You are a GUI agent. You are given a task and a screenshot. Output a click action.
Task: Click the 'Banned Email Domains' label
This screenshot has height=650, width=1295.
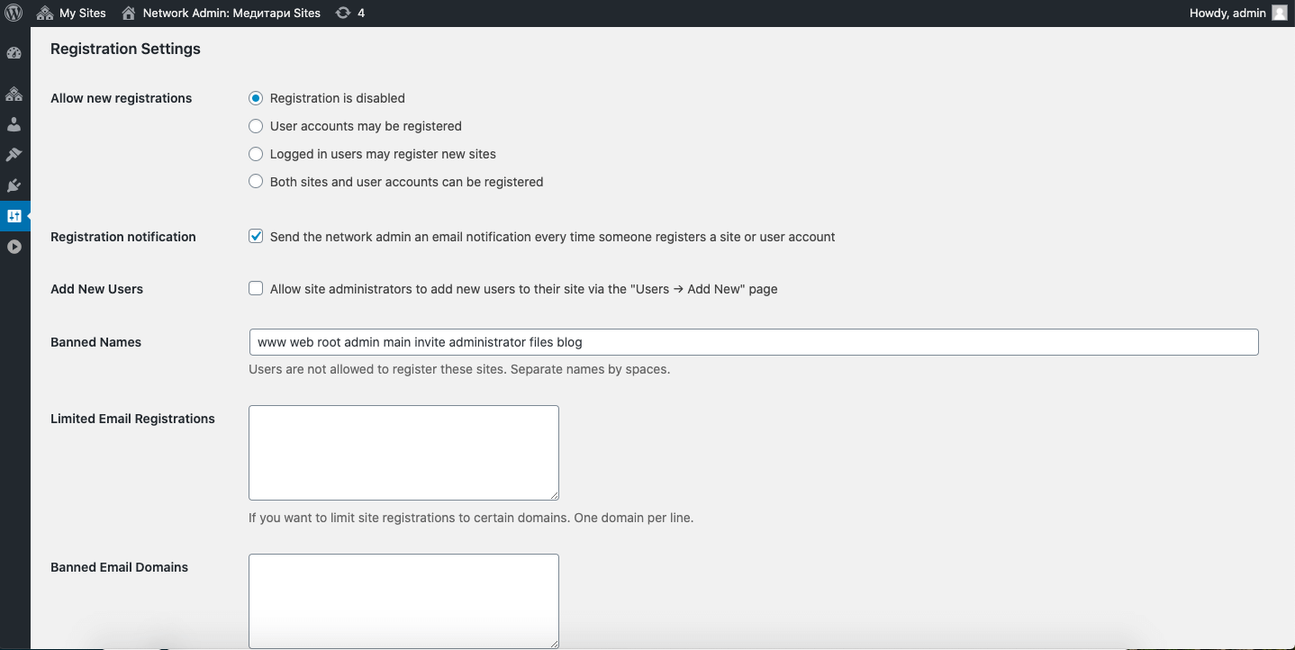pos(119,567)
